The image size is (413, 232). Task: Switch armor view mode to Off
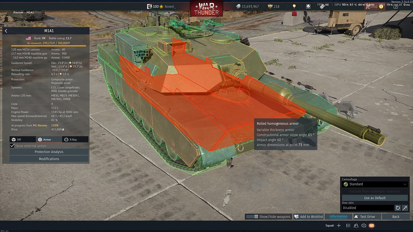[x=23, y=139]
